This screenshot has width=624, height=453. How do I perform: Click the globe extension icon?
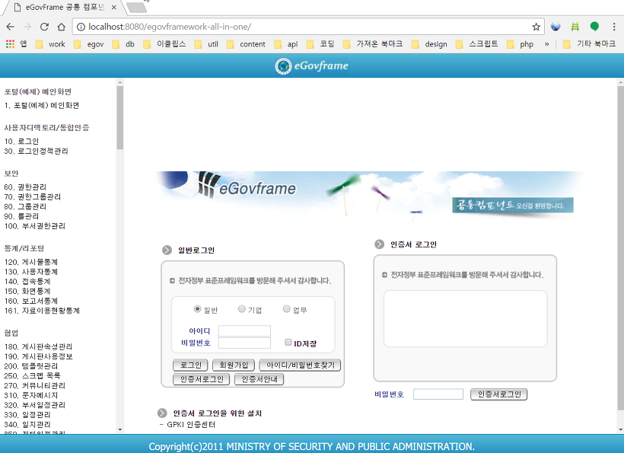pyautogui.click(x=556, y=27)
